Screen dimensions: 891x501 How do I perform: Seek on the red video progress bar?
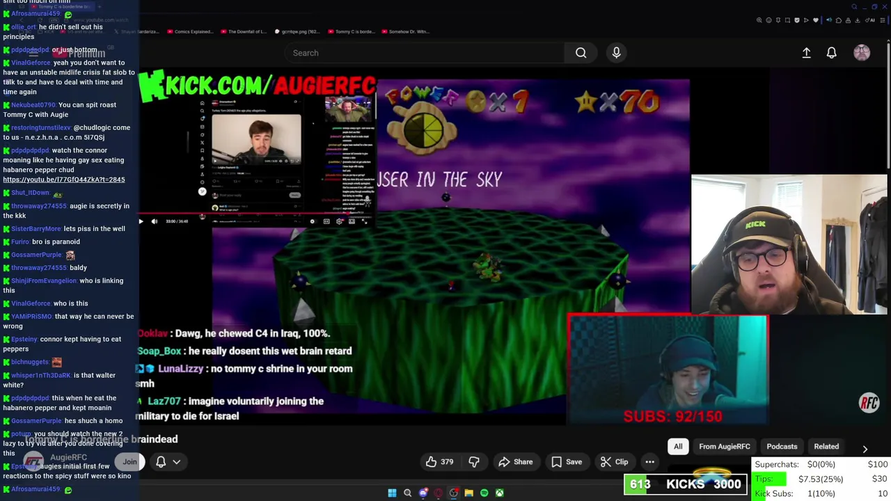256,214
